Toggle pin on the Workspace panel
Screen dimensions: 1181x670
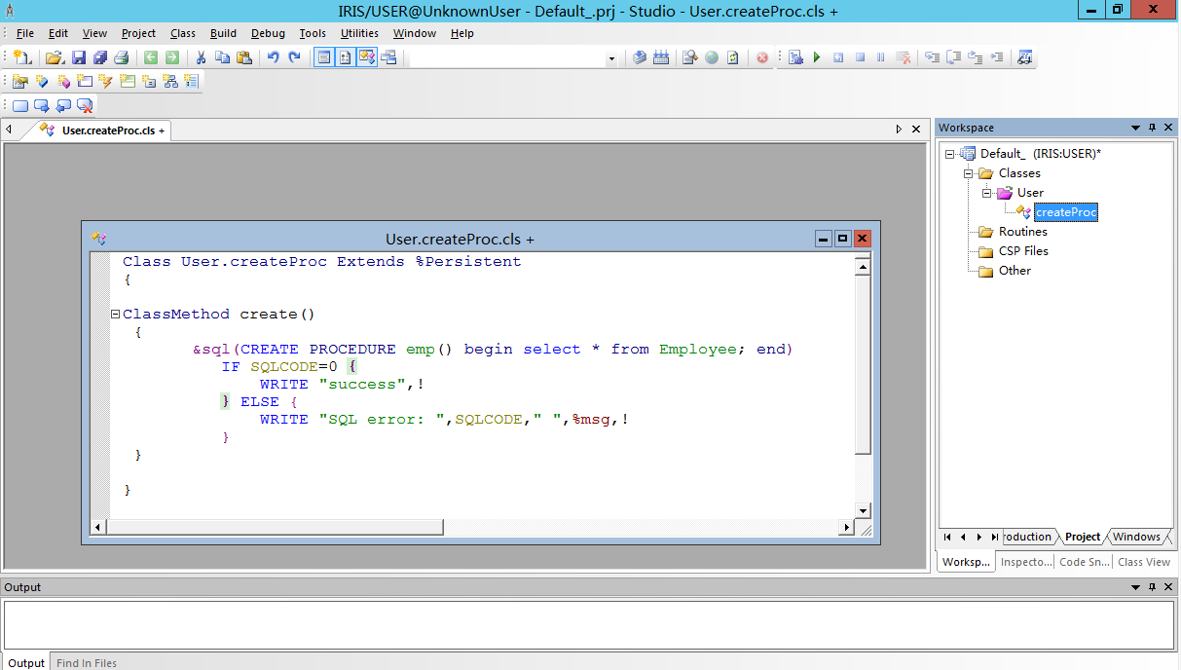tap(1152, 128)
